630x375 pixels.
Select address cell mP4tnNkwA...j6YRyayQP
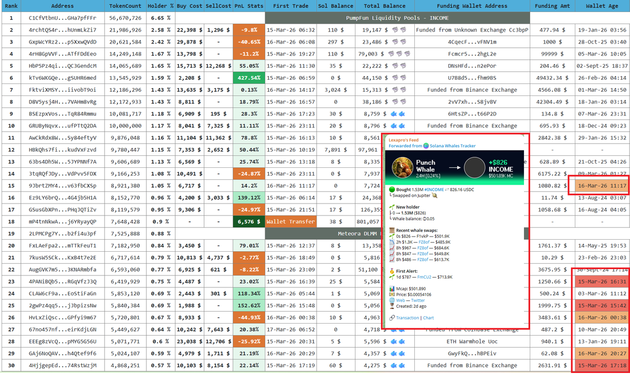coord(62,221)
